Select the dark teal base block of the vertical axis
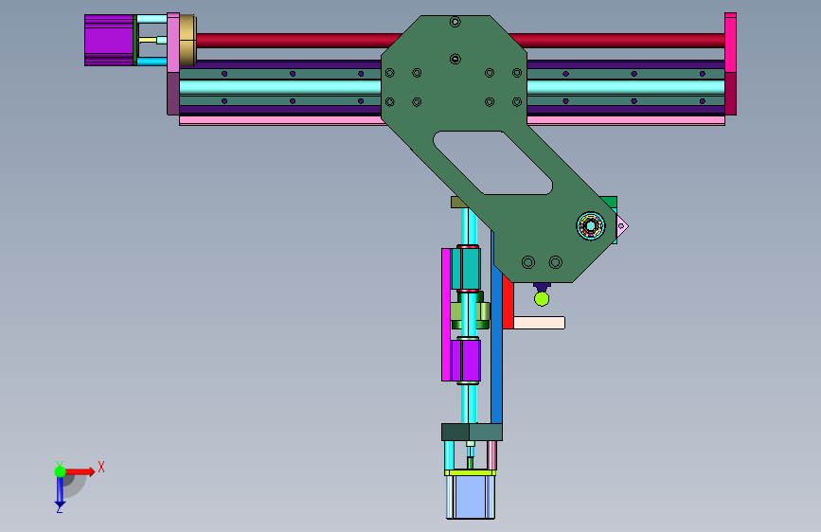 (x=472, y=432)
